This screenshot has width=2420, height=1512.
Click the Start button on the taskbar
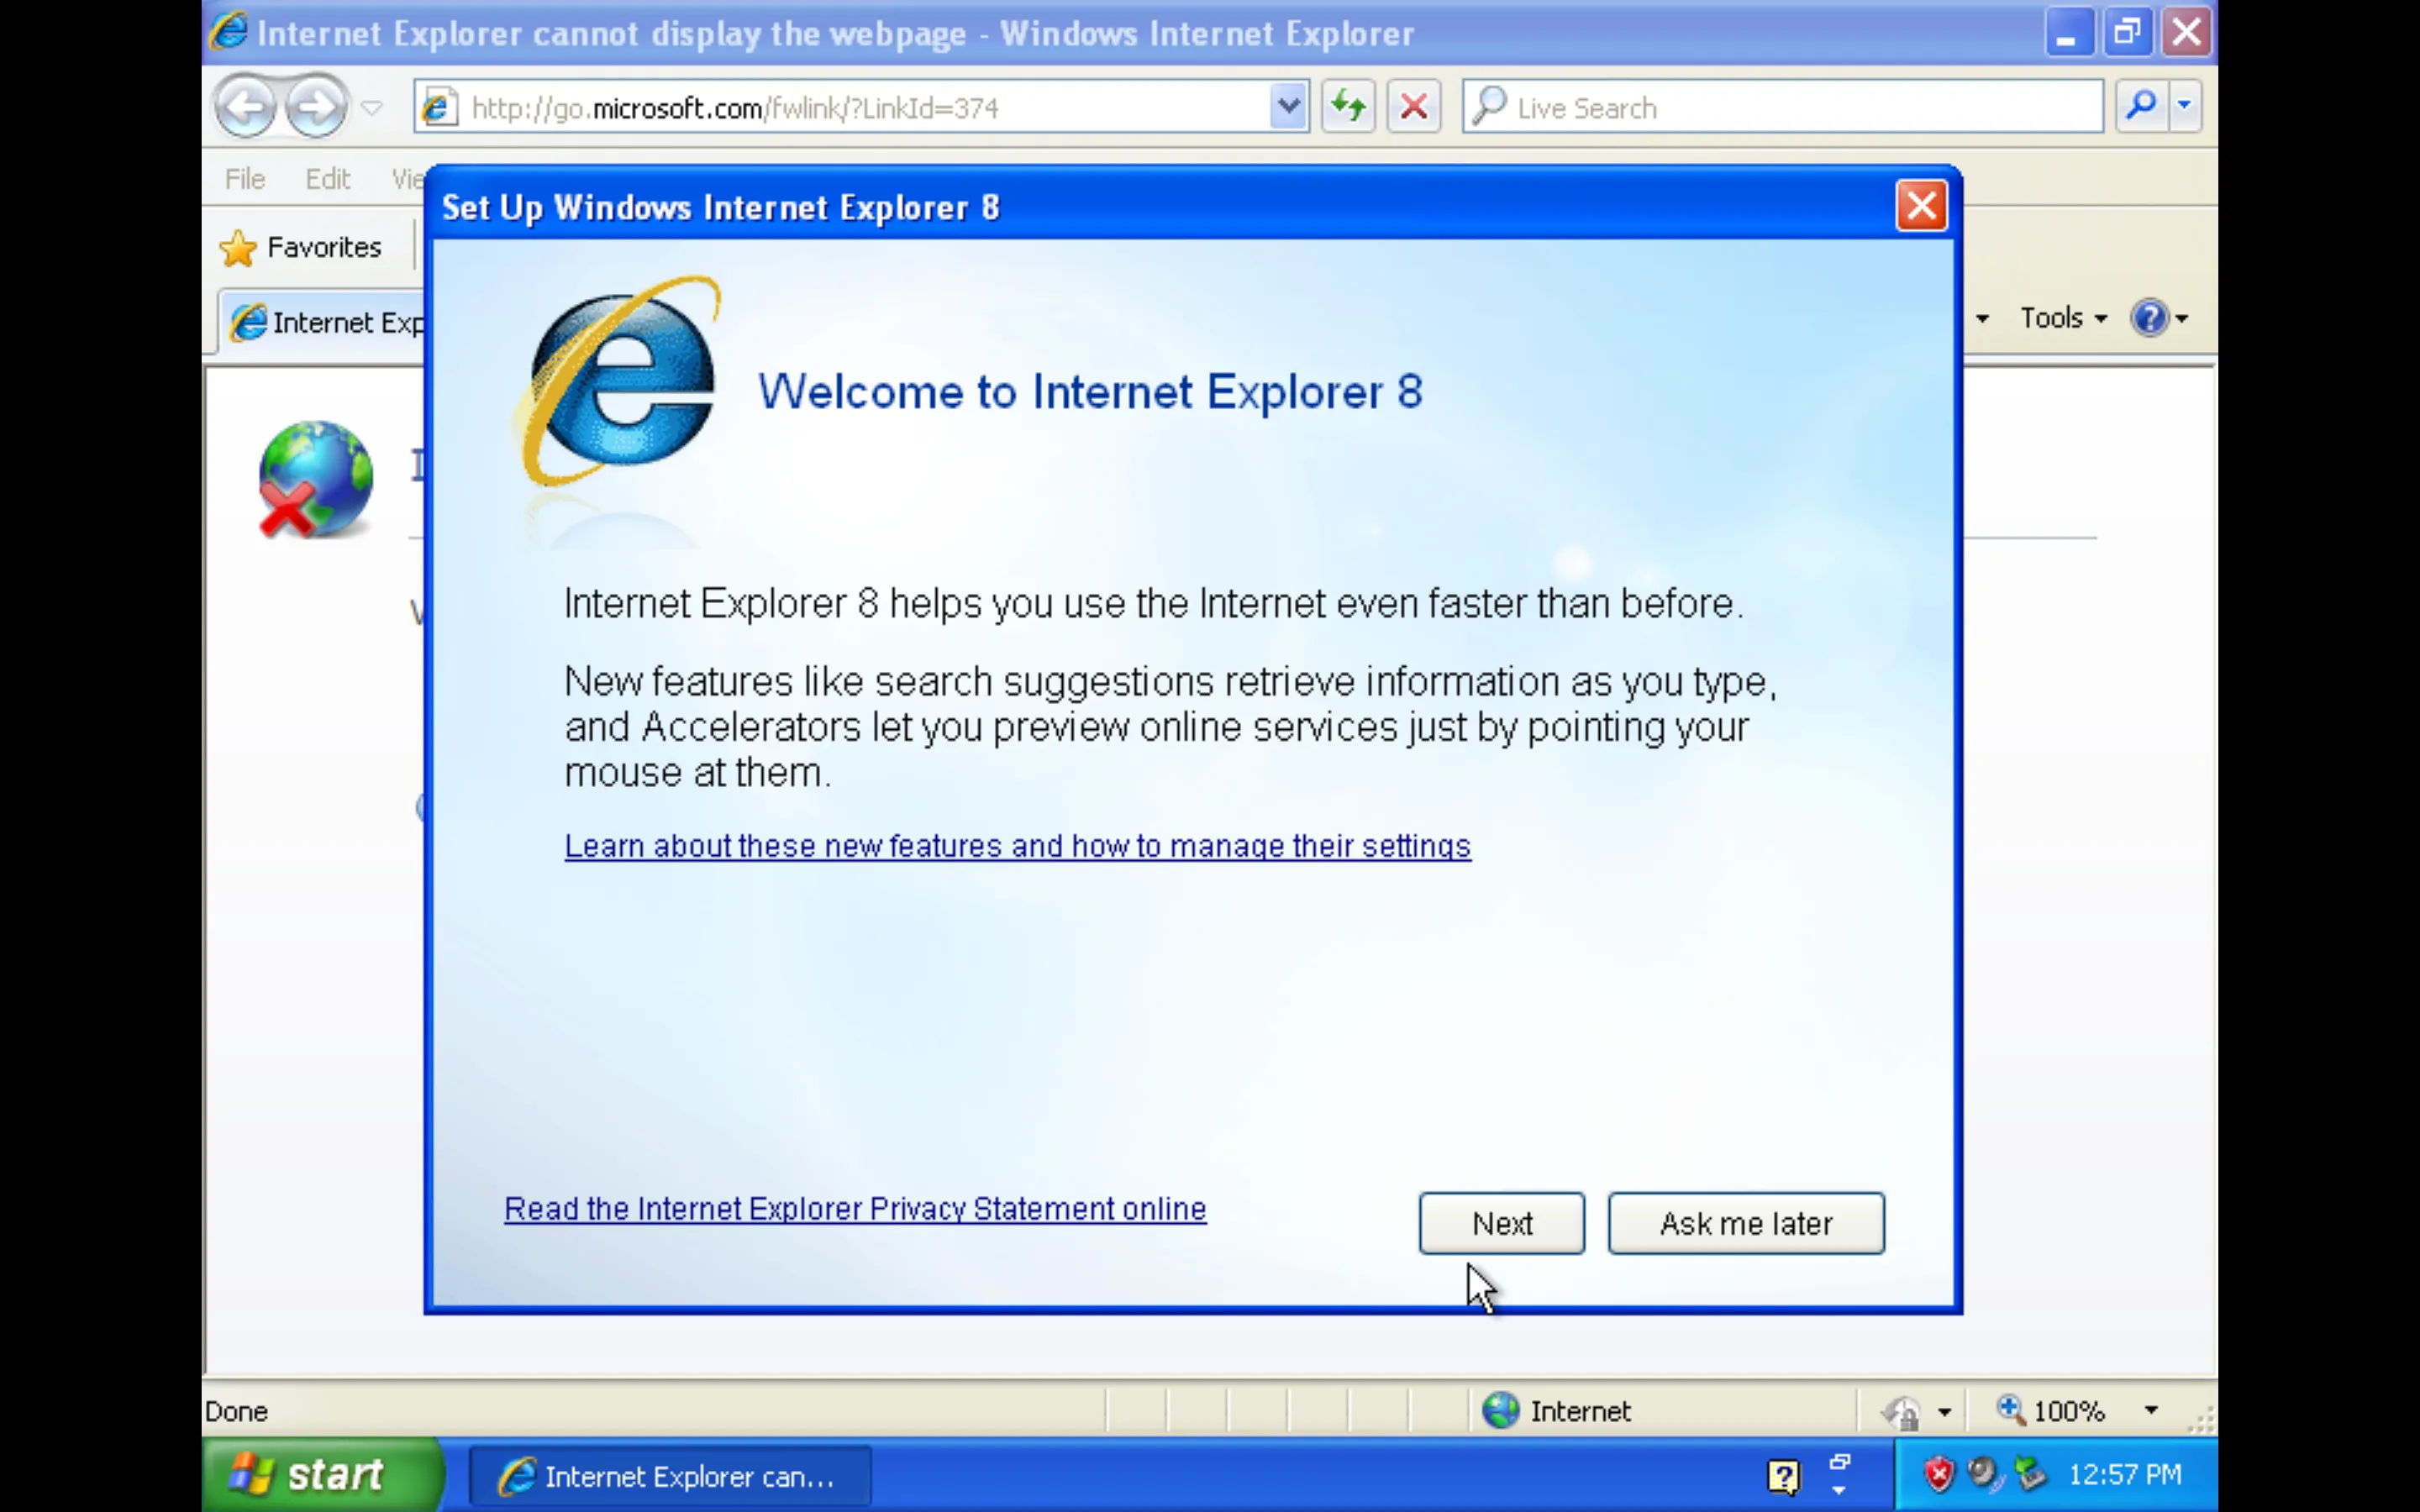coord(322,1473)
